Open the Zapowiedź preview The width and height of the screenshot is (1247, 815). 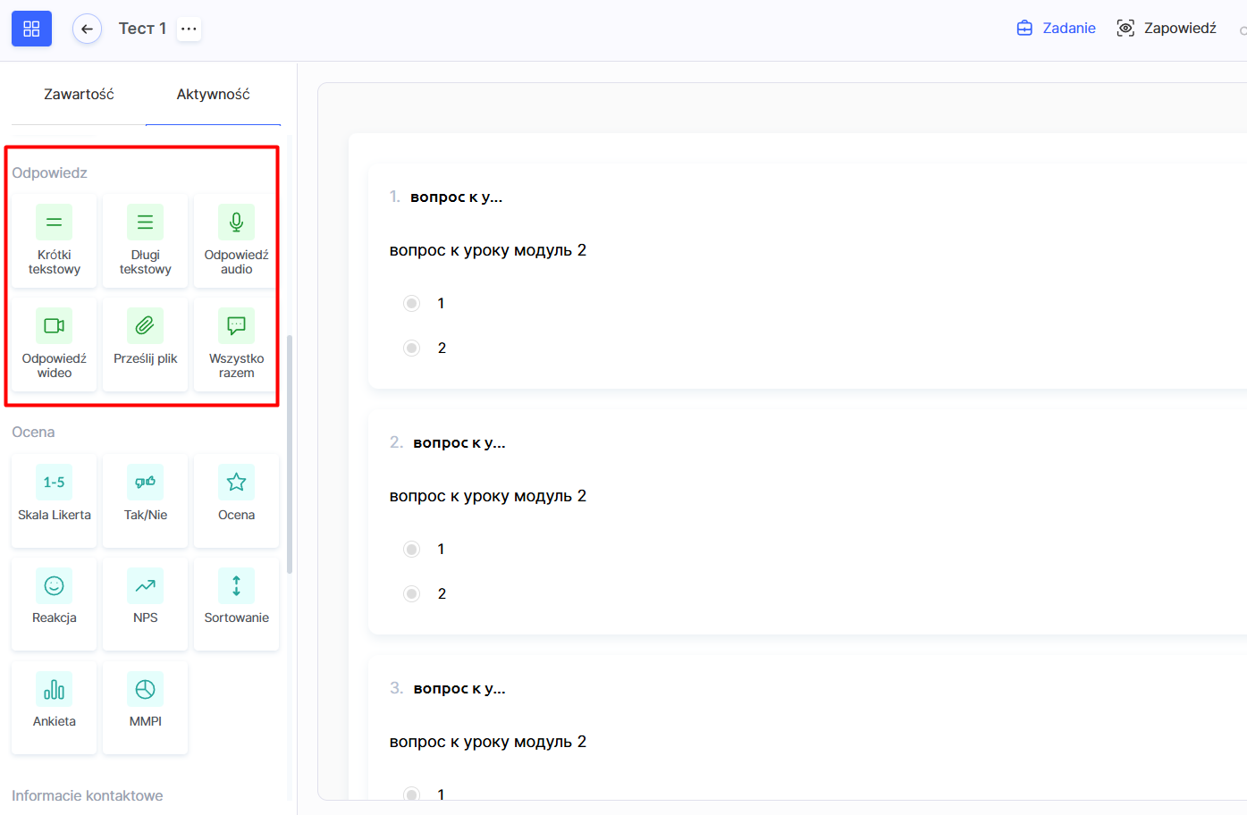click(x=1167, y=29)
